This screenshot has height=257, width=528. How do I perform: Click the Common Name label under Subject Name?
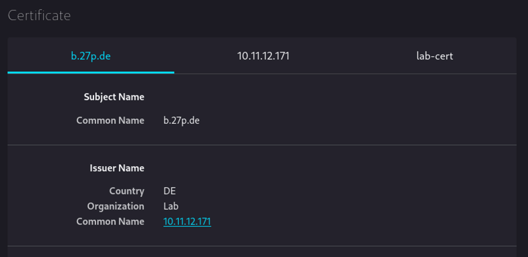pyautogui.click(x=110, y=121)
